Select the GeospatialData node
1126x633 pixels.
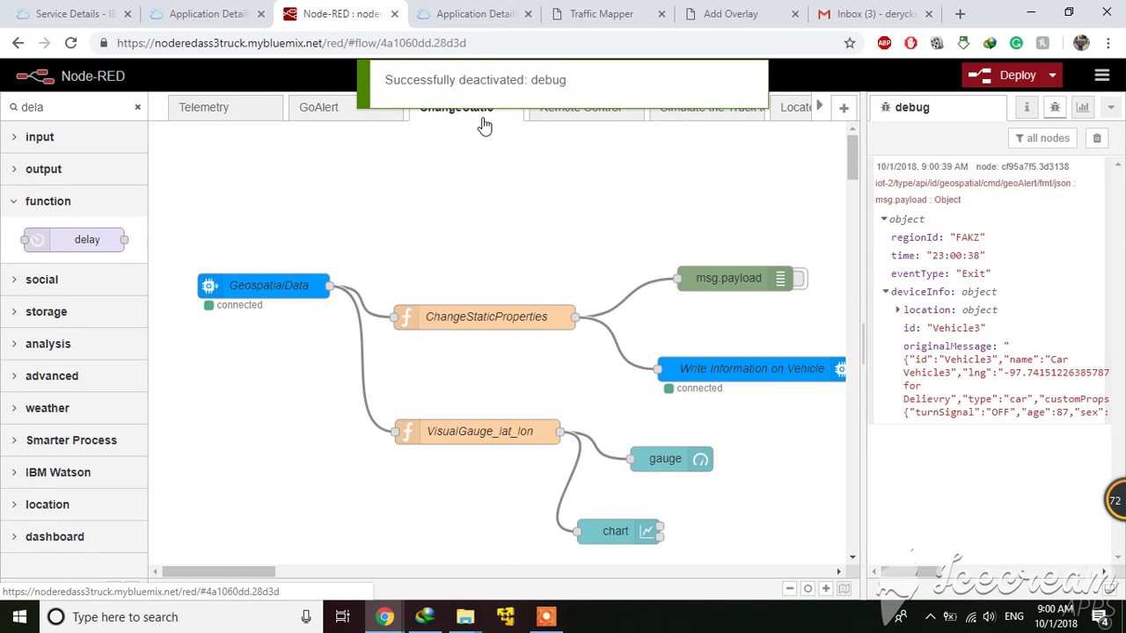click(x=264, y=286)
